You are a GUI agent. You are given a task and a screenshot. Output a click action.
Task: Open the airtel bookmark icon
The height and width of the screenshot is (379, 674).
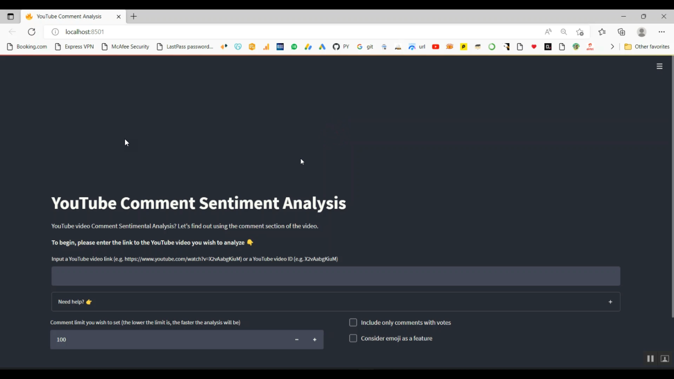click(x=590, y=47)
